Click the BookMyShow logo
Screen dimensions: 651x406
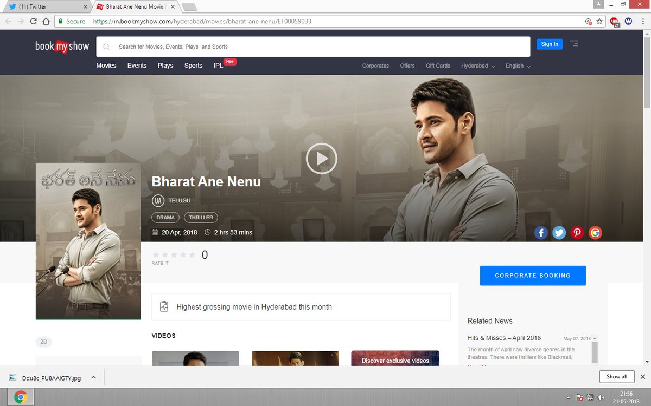62,47
